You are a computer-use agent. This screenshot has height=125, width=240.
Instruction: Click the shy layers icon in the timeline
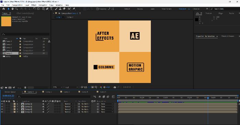click(100, 97)
